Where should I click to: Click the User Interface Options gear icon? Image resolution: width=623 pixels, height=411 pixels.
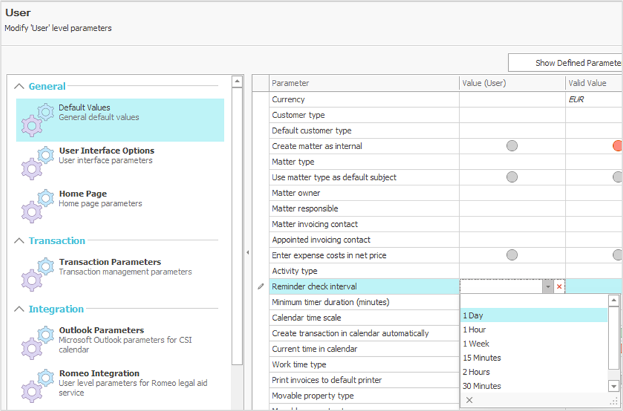point(37,161)
